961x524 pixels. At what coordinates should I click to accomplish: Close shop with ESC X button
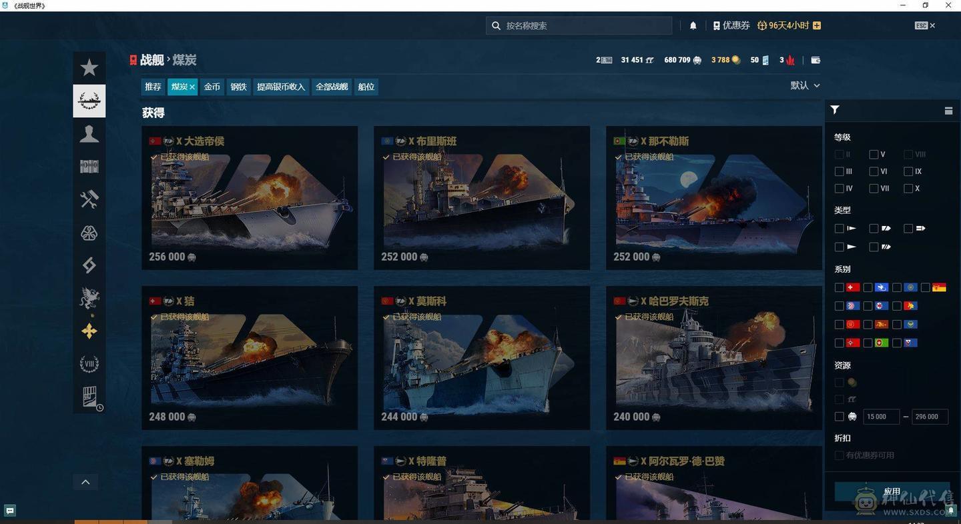point(925,25)
